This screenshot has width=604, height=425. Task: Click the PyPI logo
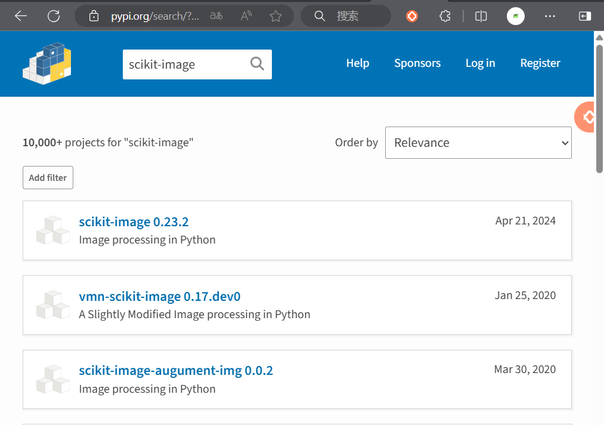click(x=47, y=63)
